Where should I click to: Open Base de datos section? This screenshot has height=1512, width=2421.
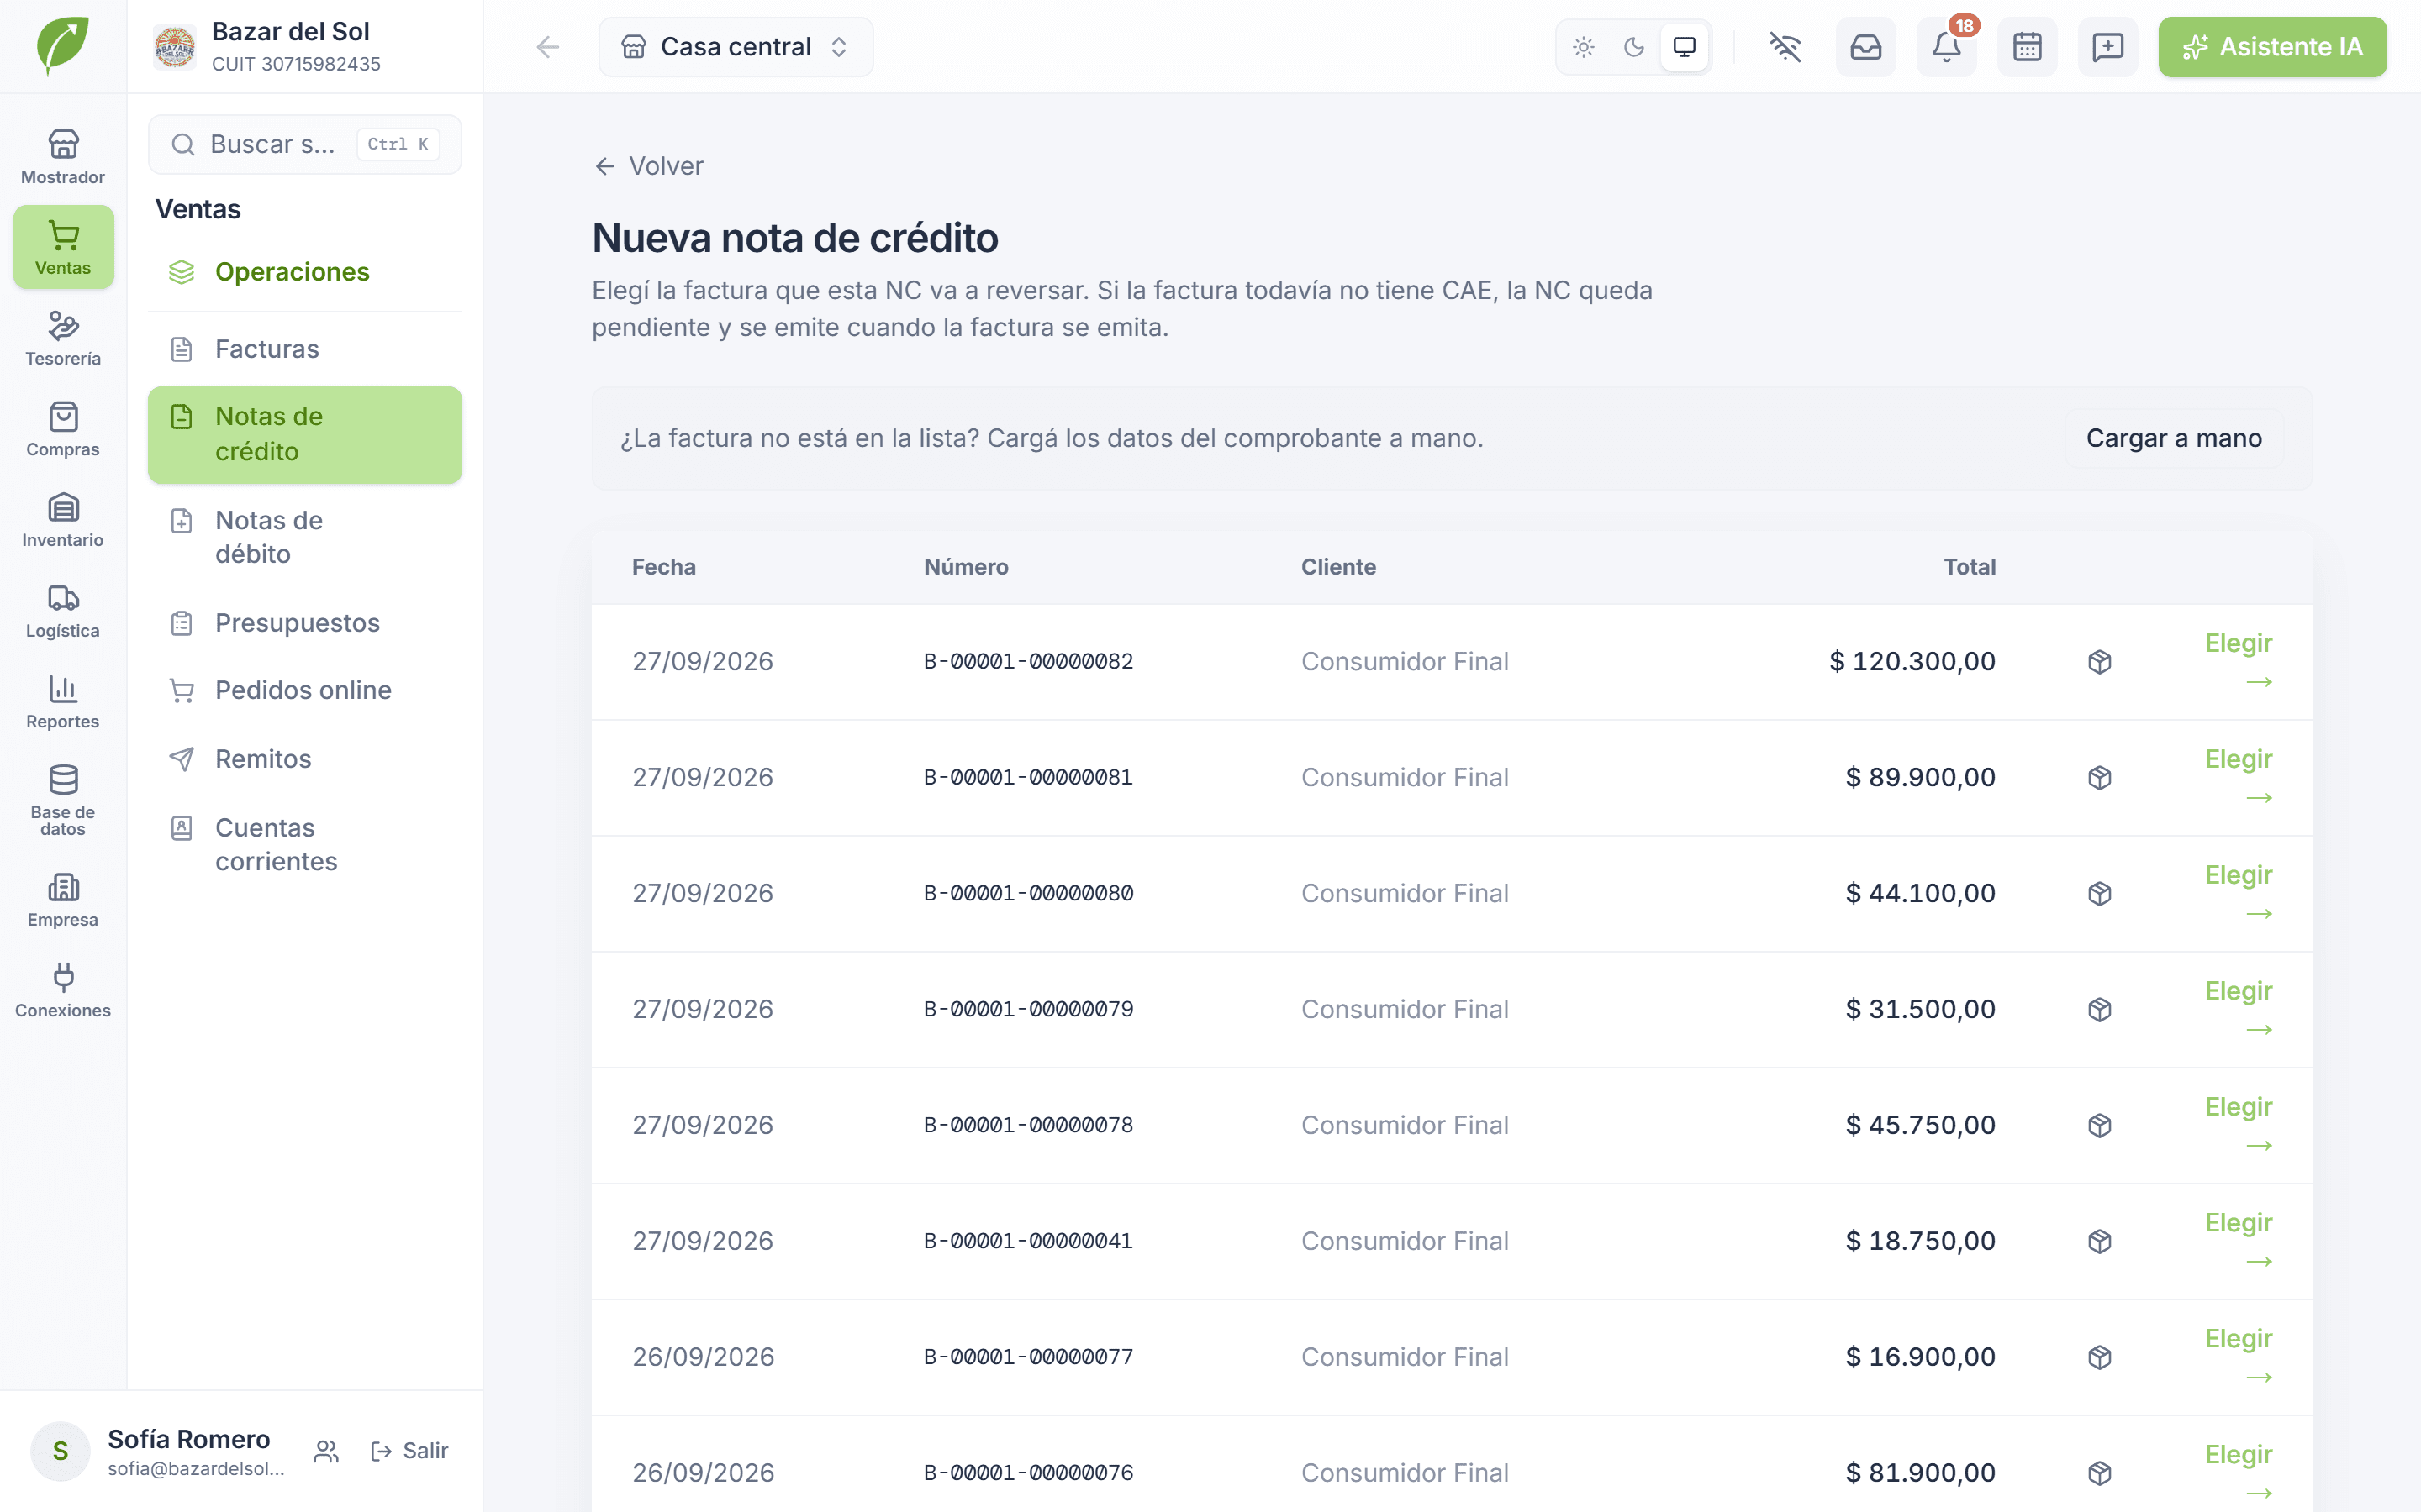(63, 800)
